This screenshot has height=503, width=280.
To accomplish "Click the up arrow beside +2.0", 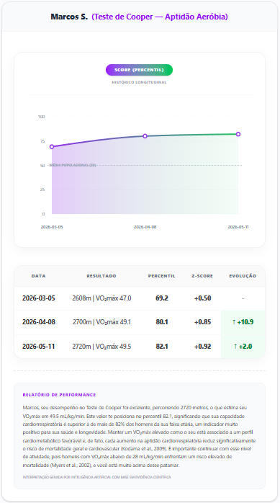I will pos(236,347).
